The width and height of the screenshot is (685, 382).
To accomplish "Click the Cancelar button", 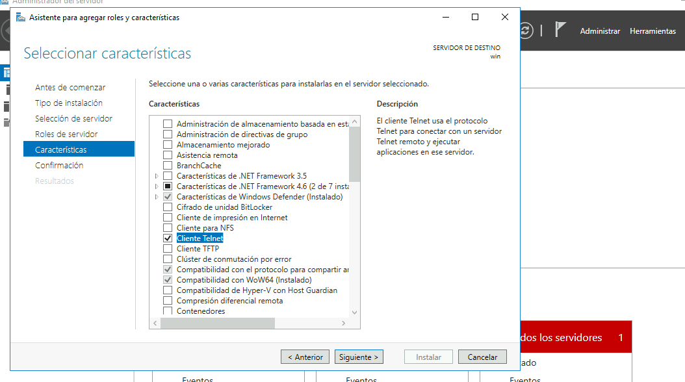I will tap(482, 357).
